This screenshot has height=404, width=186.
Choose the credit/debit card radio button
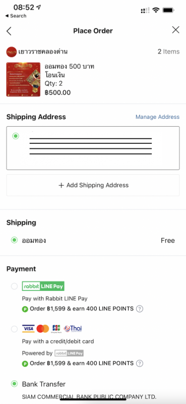[15, 329]
